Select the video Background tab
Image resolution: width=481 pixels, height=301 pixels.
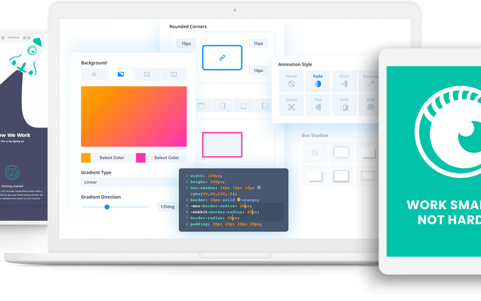(174, 74)
